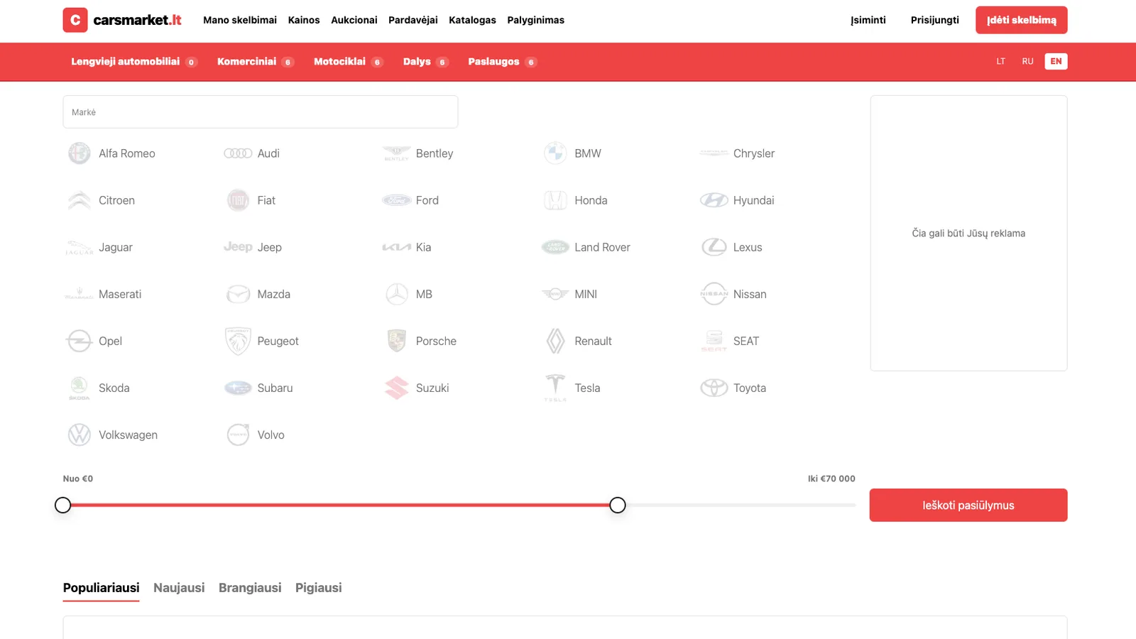1136x639 pixels.
Task: Click the minimum price slider handle
Action: [63, 505]
